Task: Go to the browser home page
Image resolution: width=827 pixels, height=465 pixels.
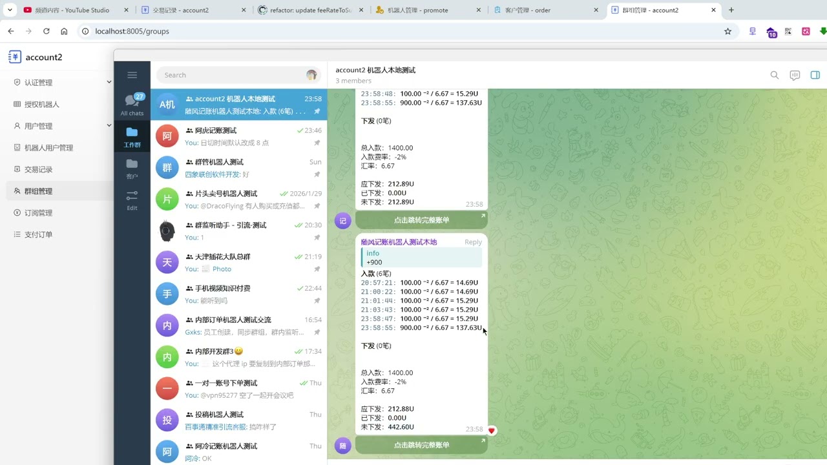Action: pyautogui.click(x=64, y=31)
